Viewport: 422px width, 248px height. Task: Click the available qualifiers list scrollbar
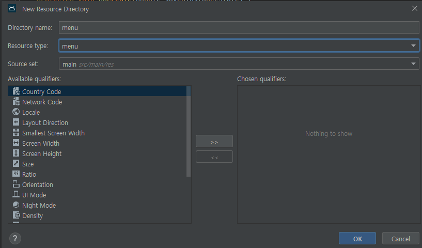[189, 132]
